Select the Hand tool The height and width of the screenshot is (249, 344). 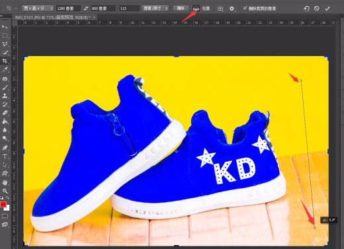pyautogui.click(x=5, y=182)
